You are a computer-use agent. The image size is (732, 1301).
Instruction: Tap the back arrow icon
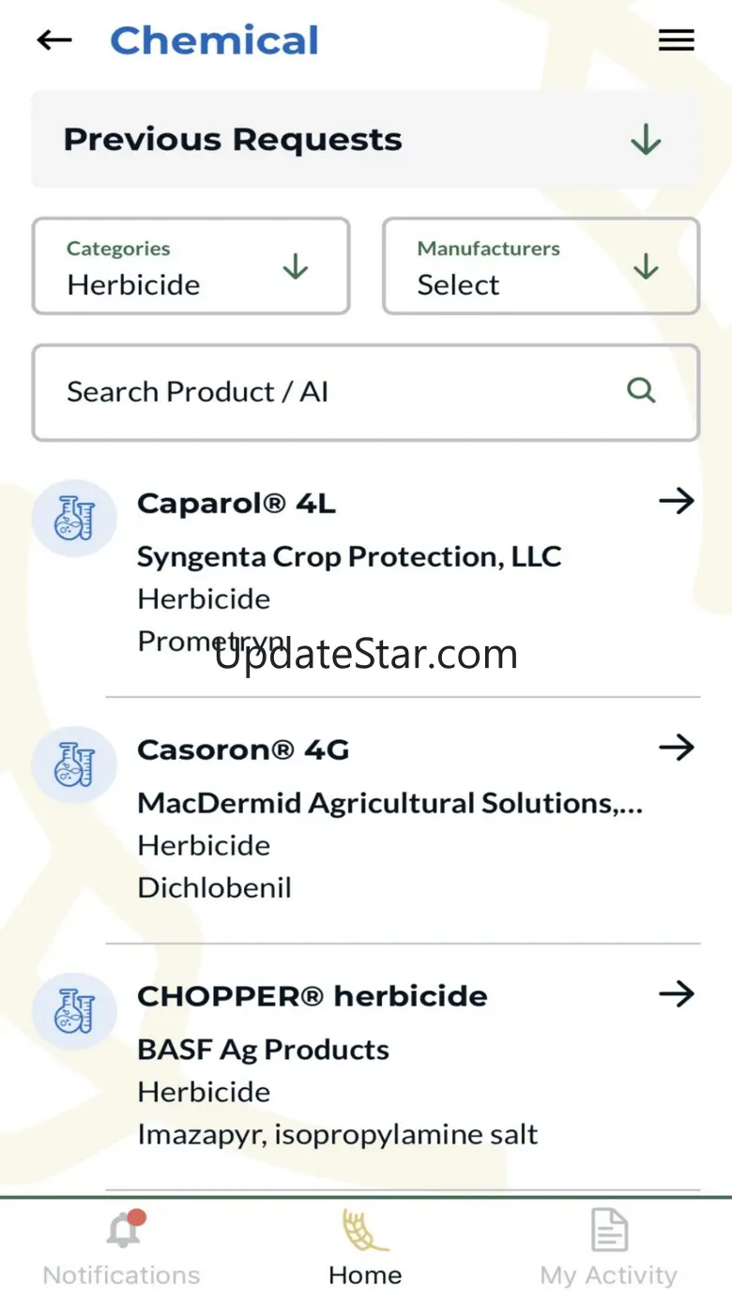pos(54,40)
